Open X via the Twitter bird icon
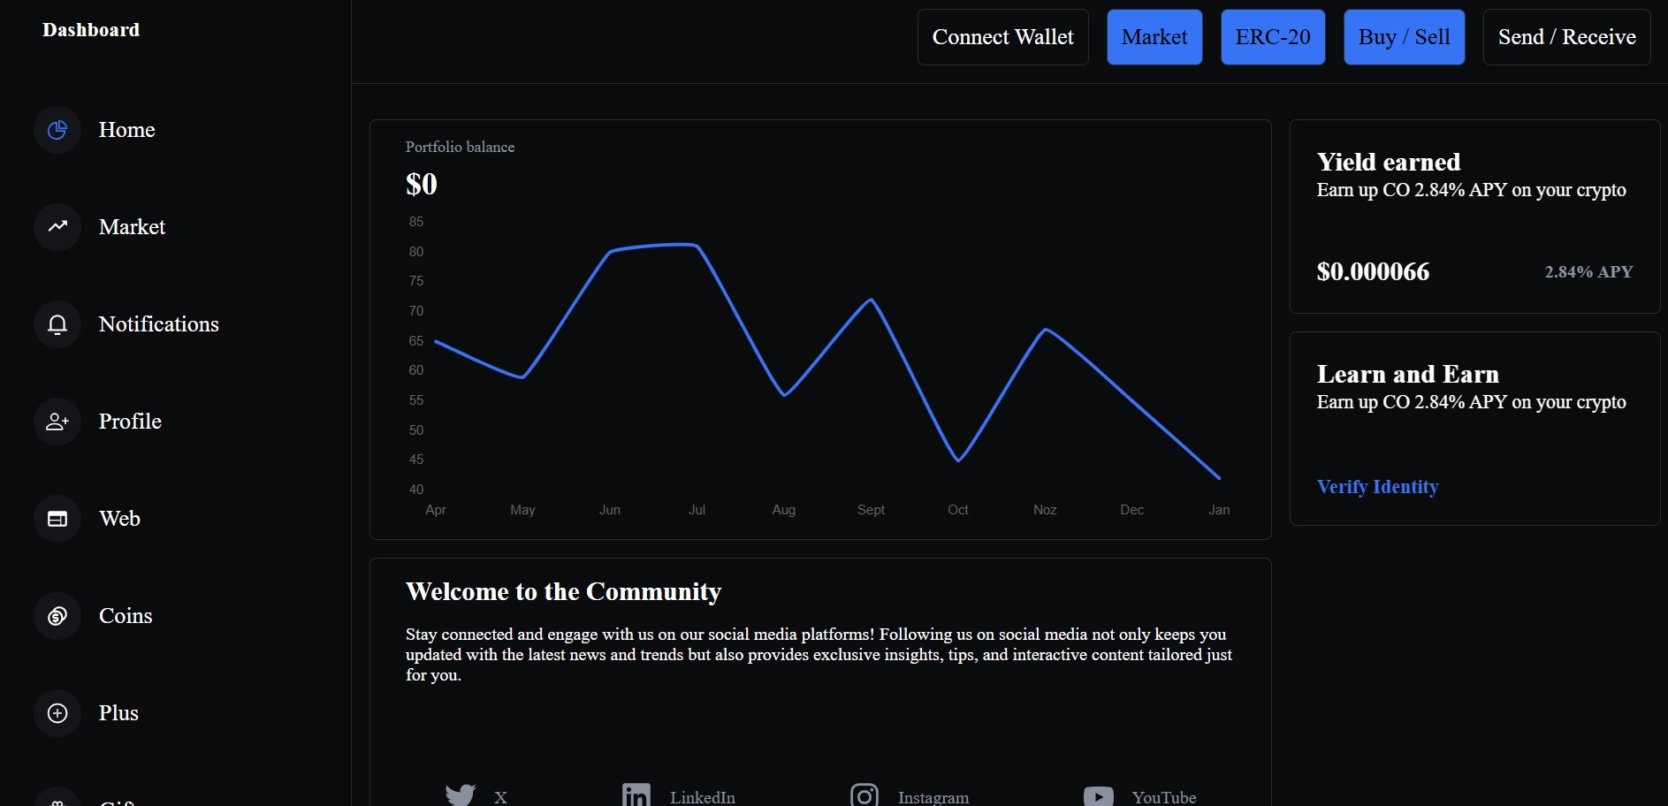This screenshot has width=1668, height=806. click(460, 795)
